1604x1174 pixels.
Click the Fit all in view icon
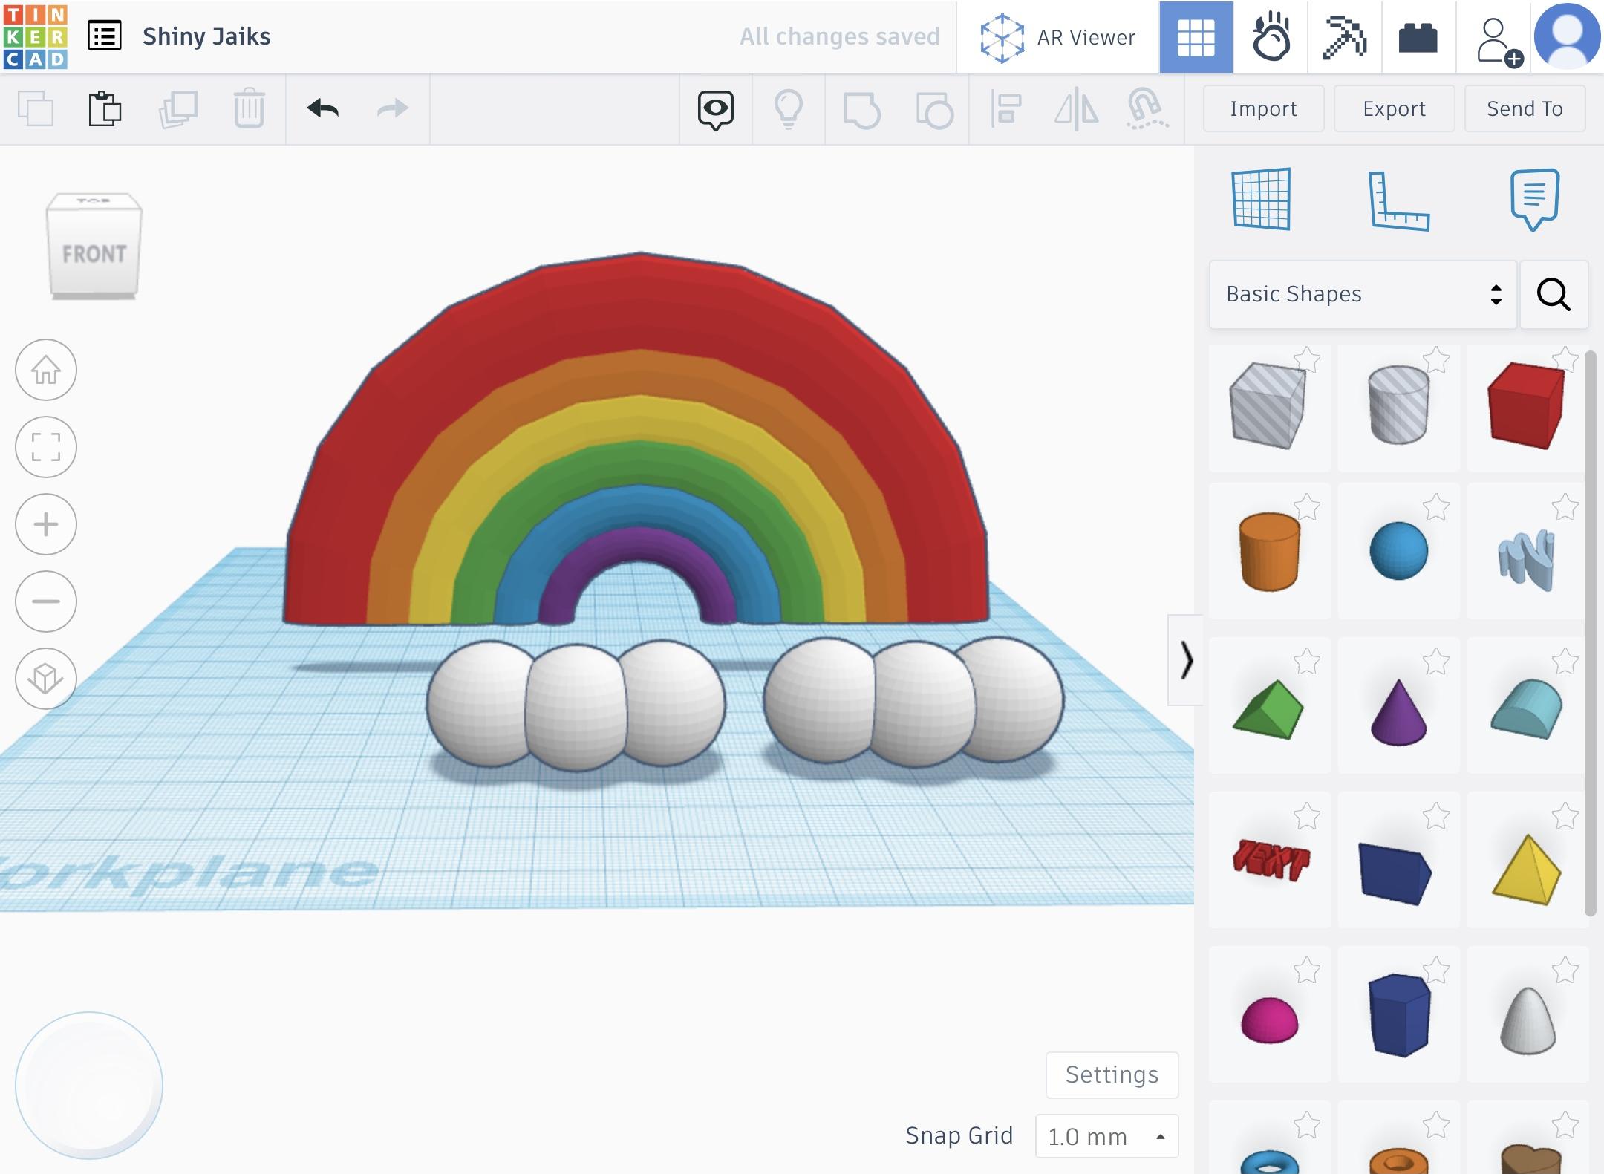(x=46, y=447)
